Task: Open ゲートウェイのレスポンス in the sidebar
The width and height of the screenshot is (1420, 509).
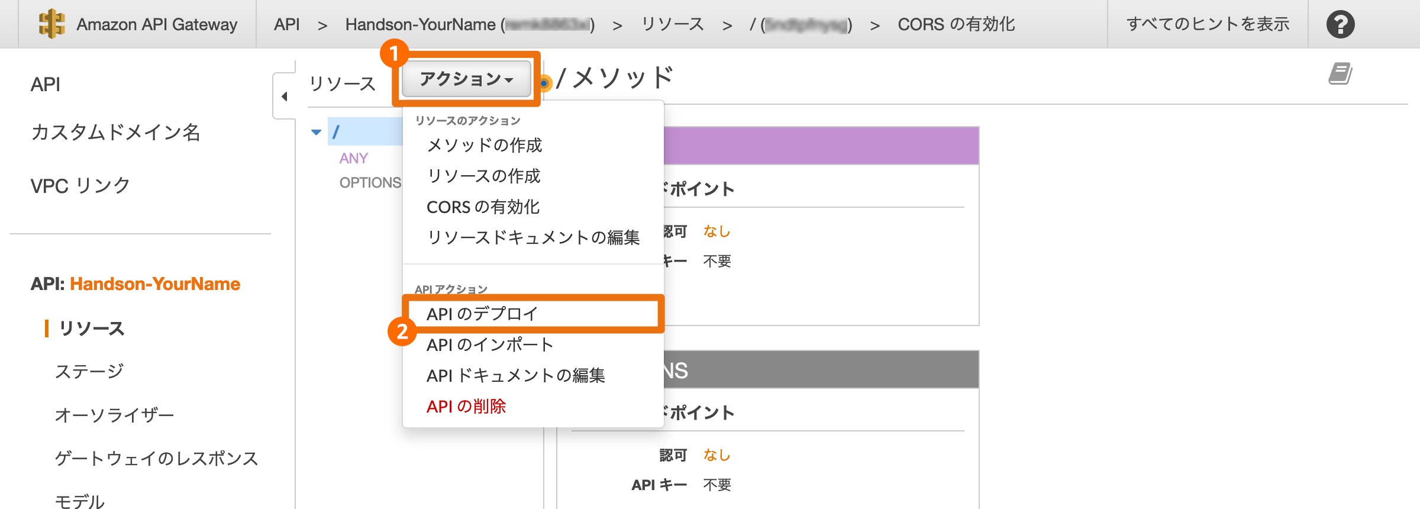Action: [x=156, y=458]
